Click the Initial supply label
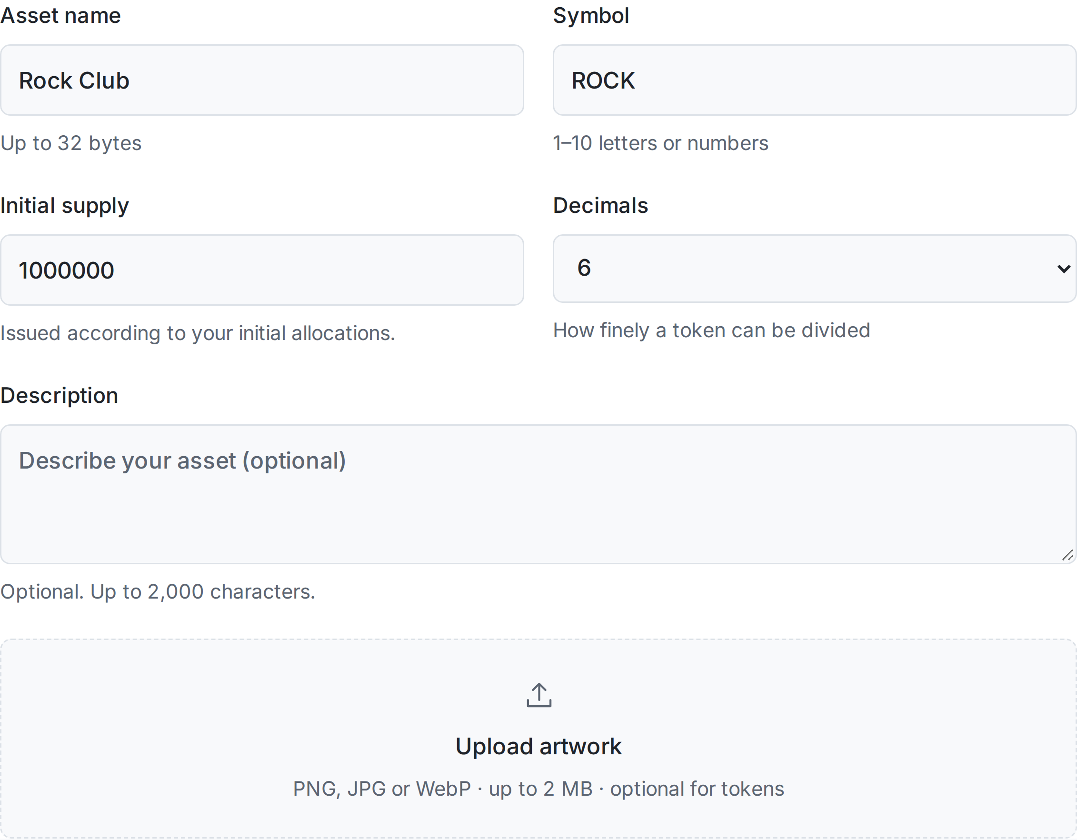1077x840 pixels. point(65,206)
